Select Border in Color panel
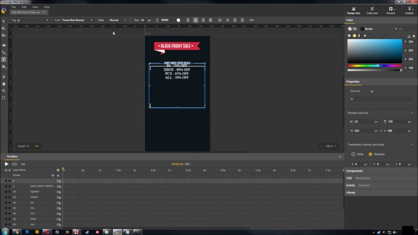This screenshot has width=418, height=235. [x=367, y=29]
